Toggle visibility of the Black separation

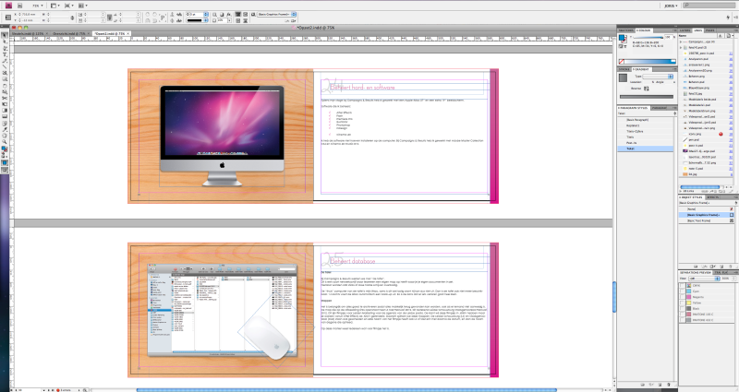682,309
